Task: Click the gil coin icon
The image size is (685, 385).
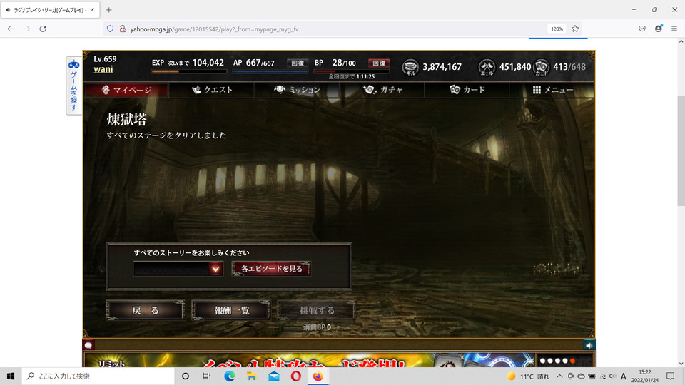Action: click(x=410, y=67)
